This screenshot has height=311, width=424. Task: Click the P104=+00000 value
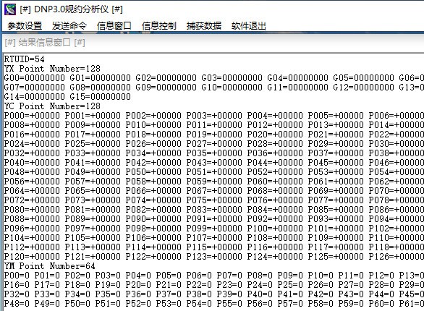tap(32, 238)
